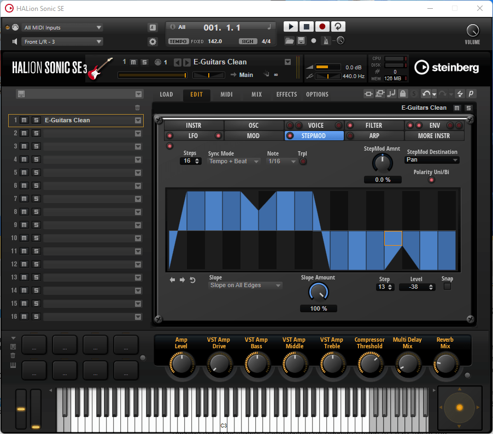493x434 pixels.
Task: Click the main VOLUME knob
Action: tap(473, 31)
